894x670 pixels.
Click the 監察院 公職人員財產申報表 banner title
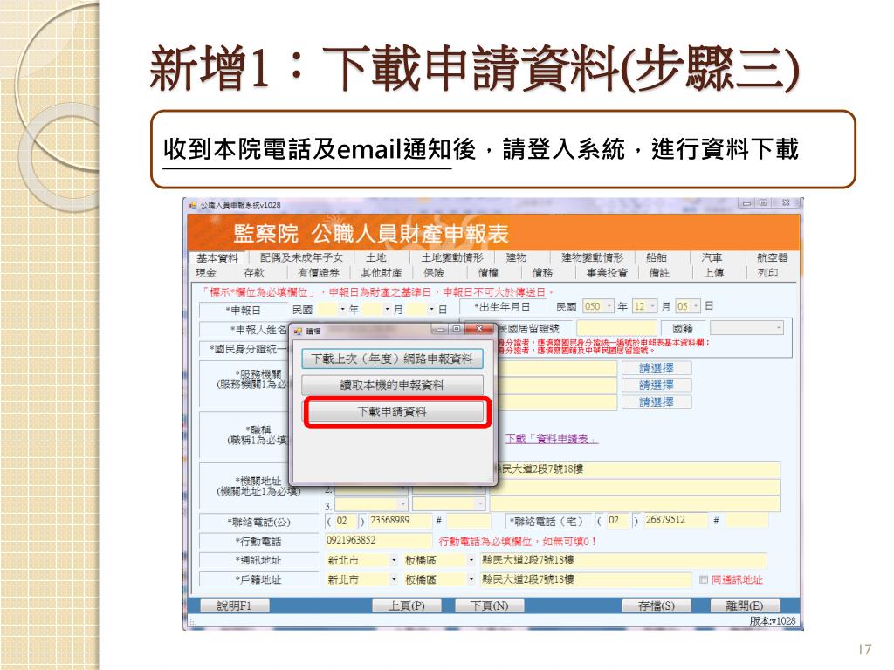coord(370,234)
